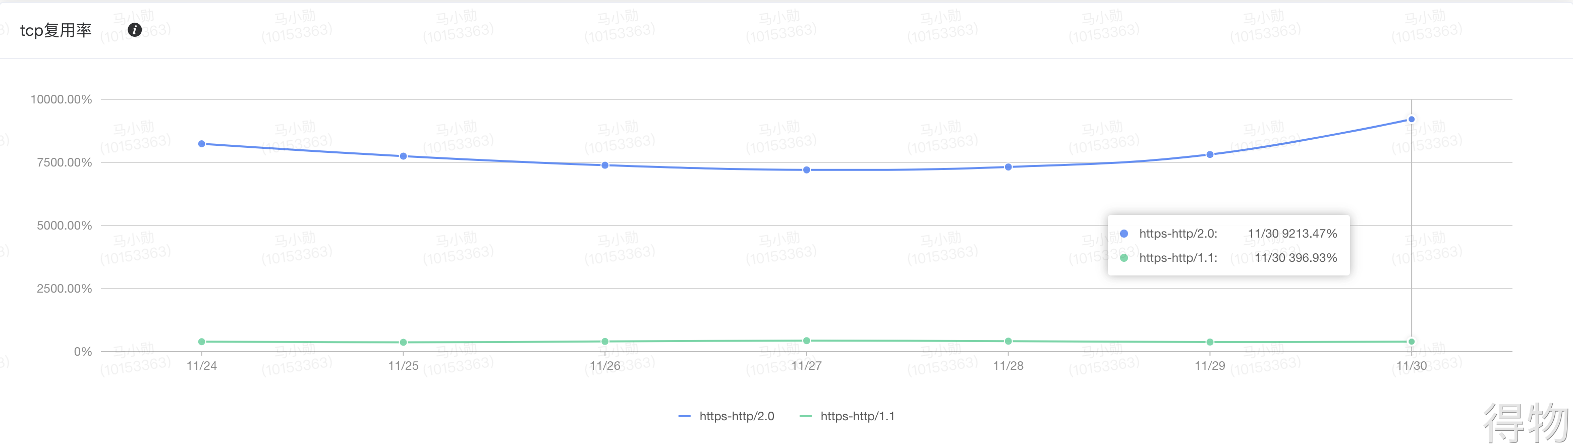This screenshot has width=1573, height=448.
Task: Click the green data point at 11/30
Action: coord(1411,342)
